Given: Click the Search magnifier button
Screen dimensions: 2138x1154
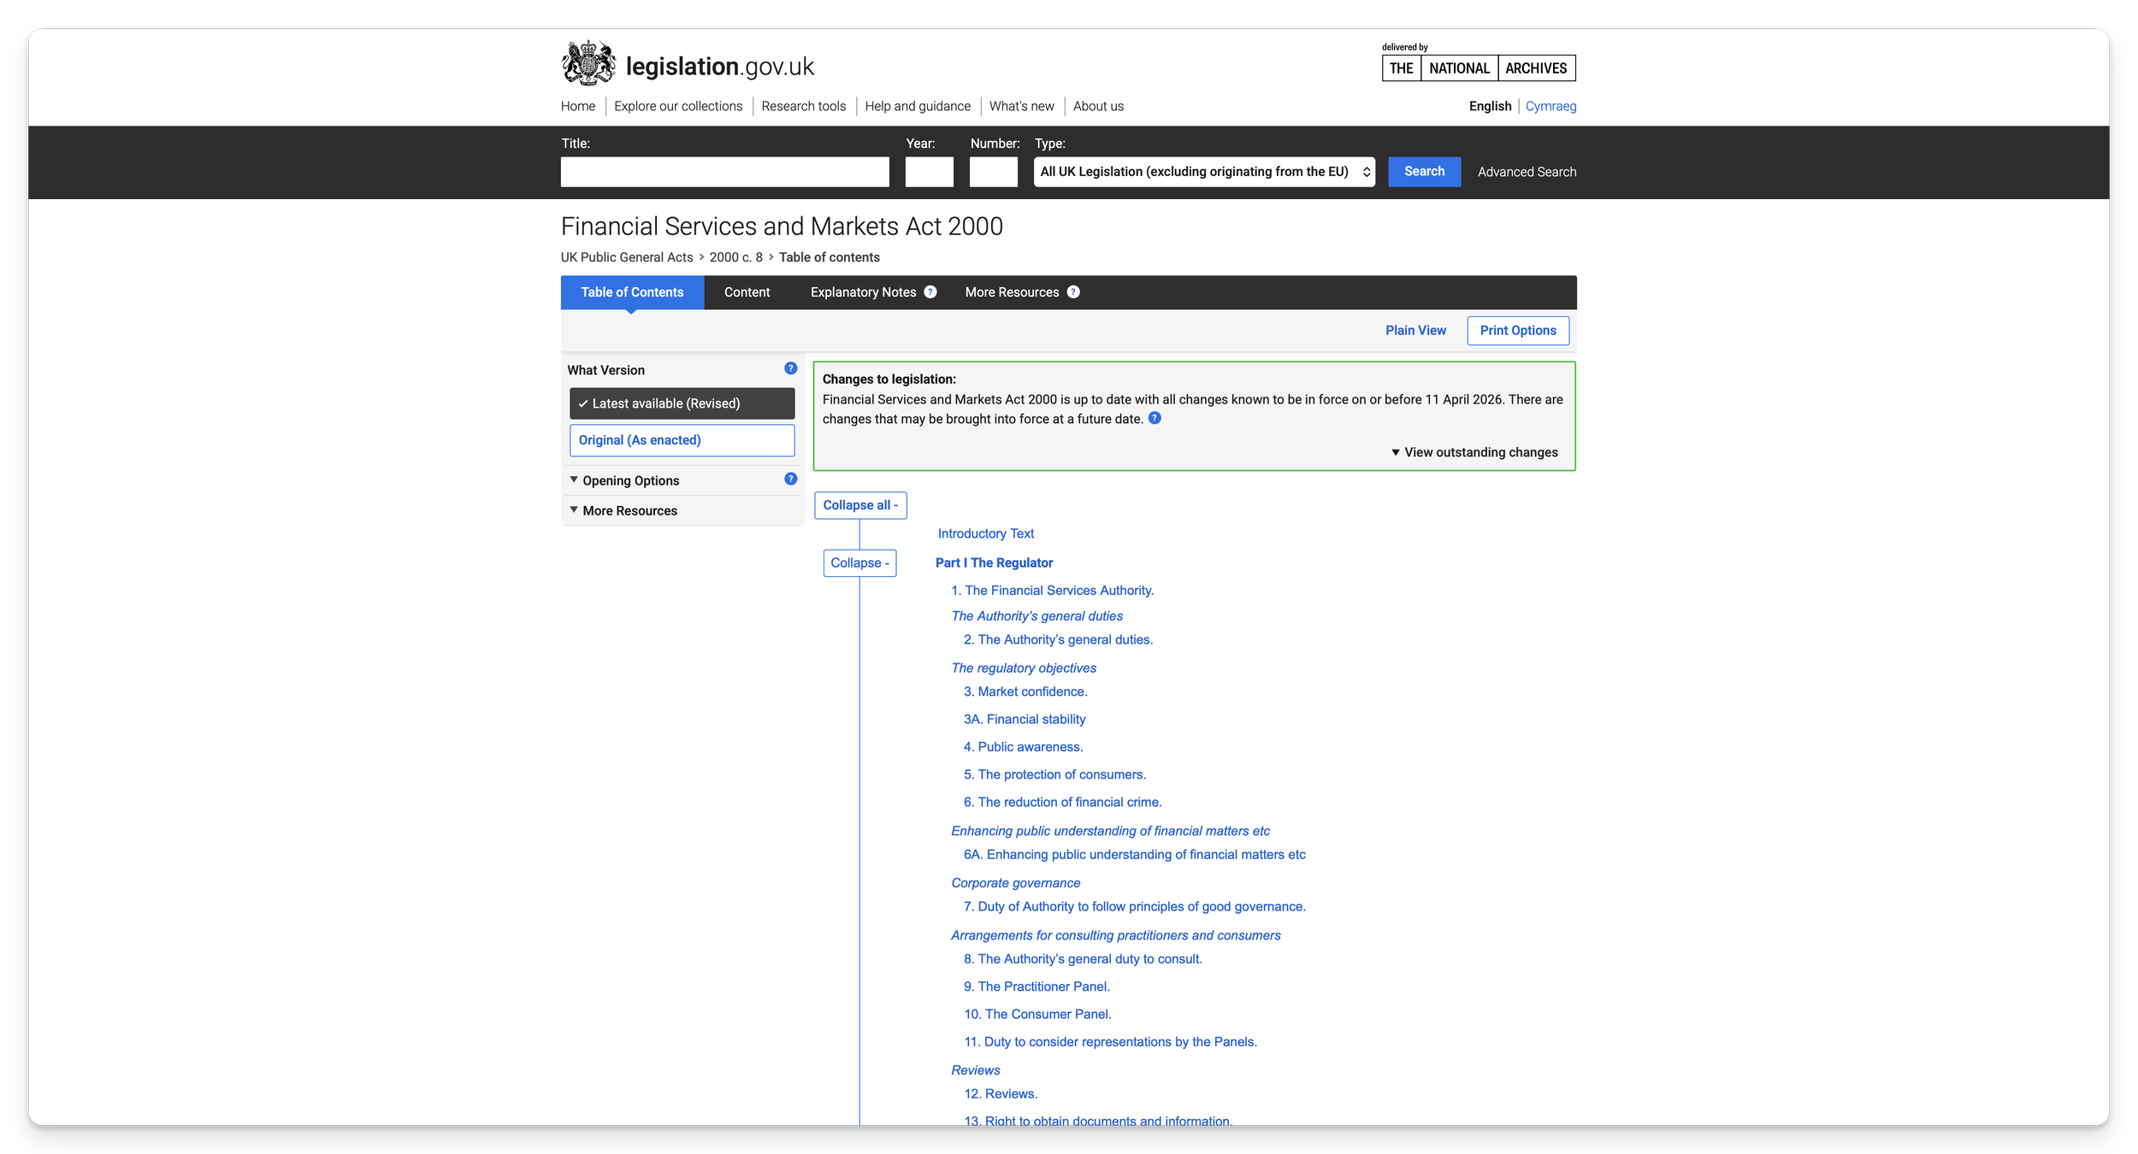Looking at the screenshot, I should click(1423, 171).
